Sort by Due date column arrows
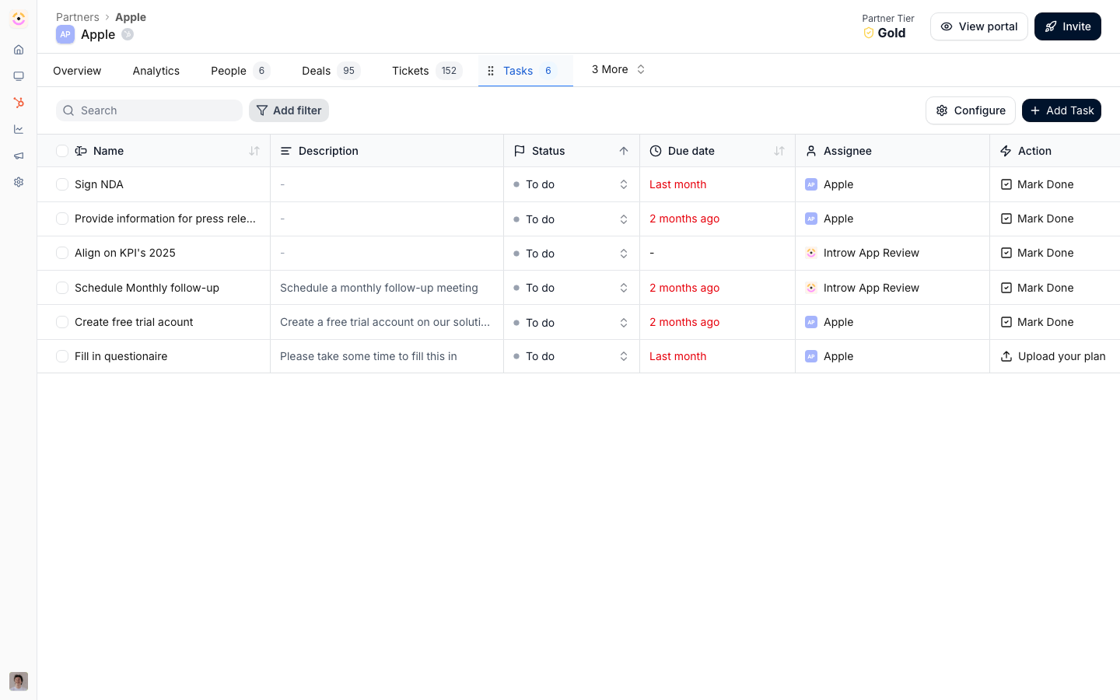This screenshot has height=700, width=1120. (779, 151)
